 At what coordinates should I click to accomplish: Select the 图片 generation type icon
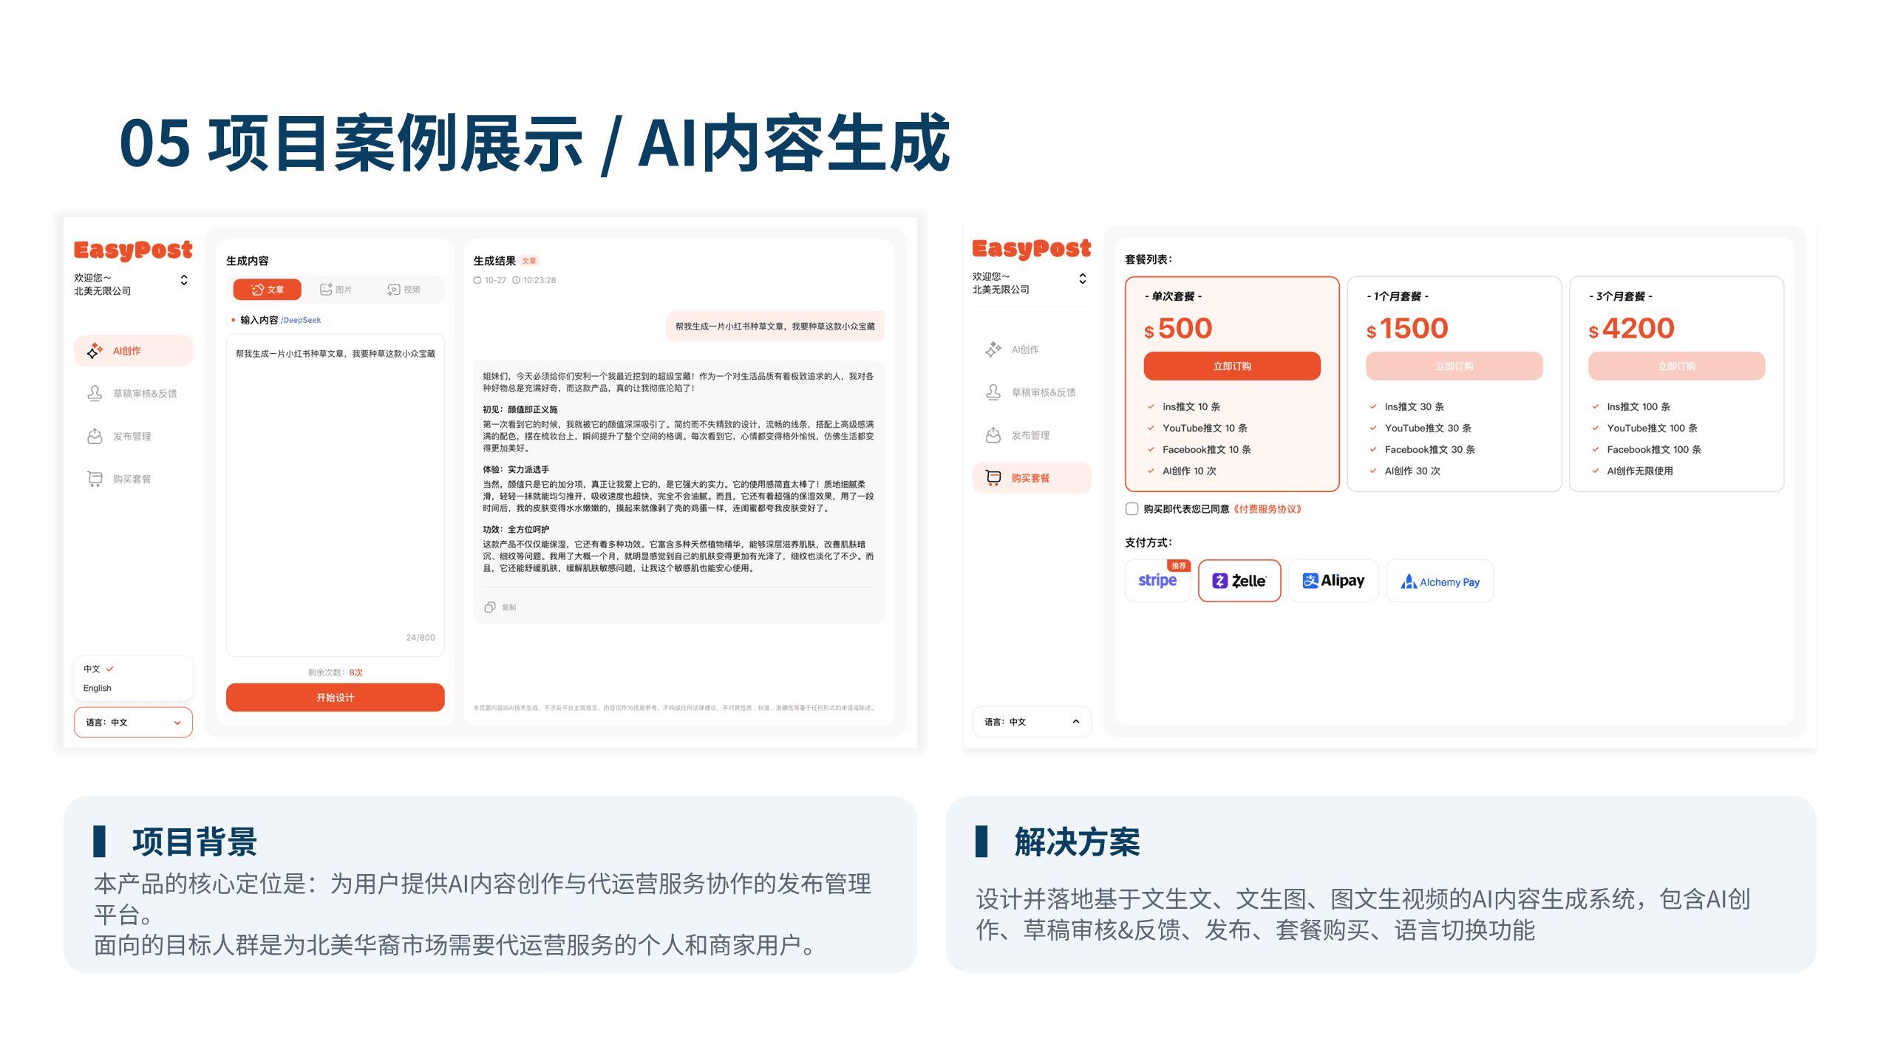(x=325, y=289)
